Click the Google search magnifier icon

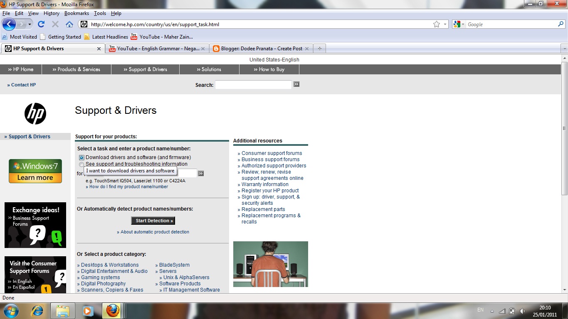coord(561,25)
